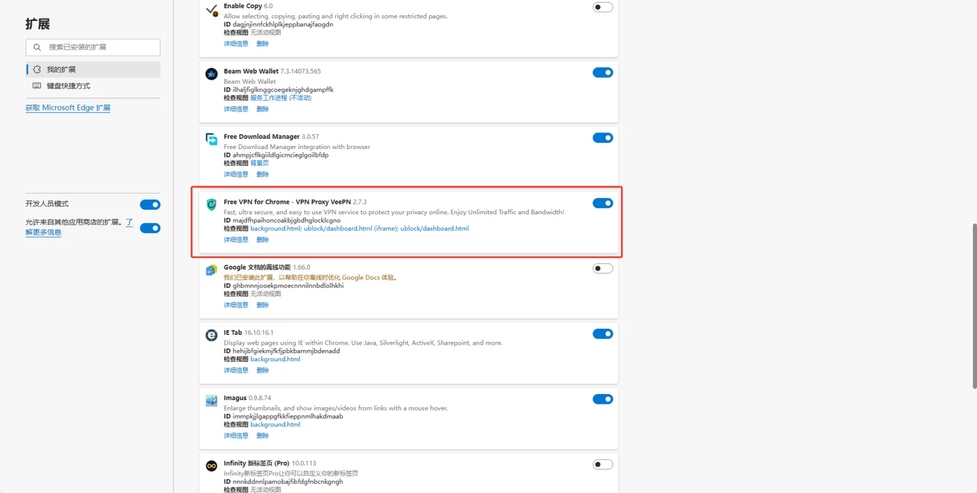Open 详细信息 for Imagus
The image size is (977, 493).
(236, 436)
